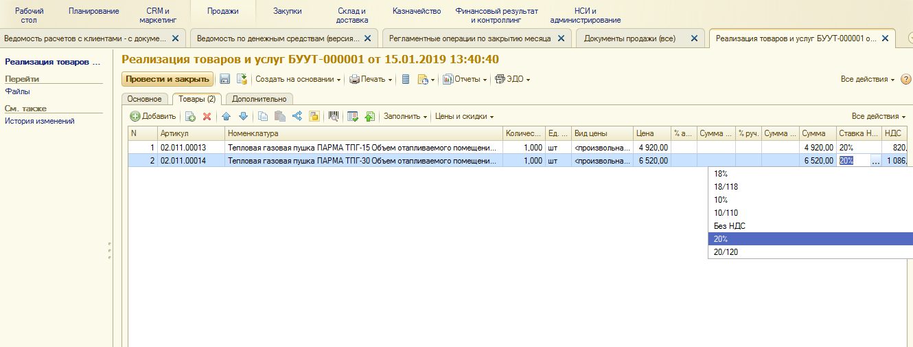913x347 pixels.
Task: Open the reminder icon with clock
Action: click(423, 79)
